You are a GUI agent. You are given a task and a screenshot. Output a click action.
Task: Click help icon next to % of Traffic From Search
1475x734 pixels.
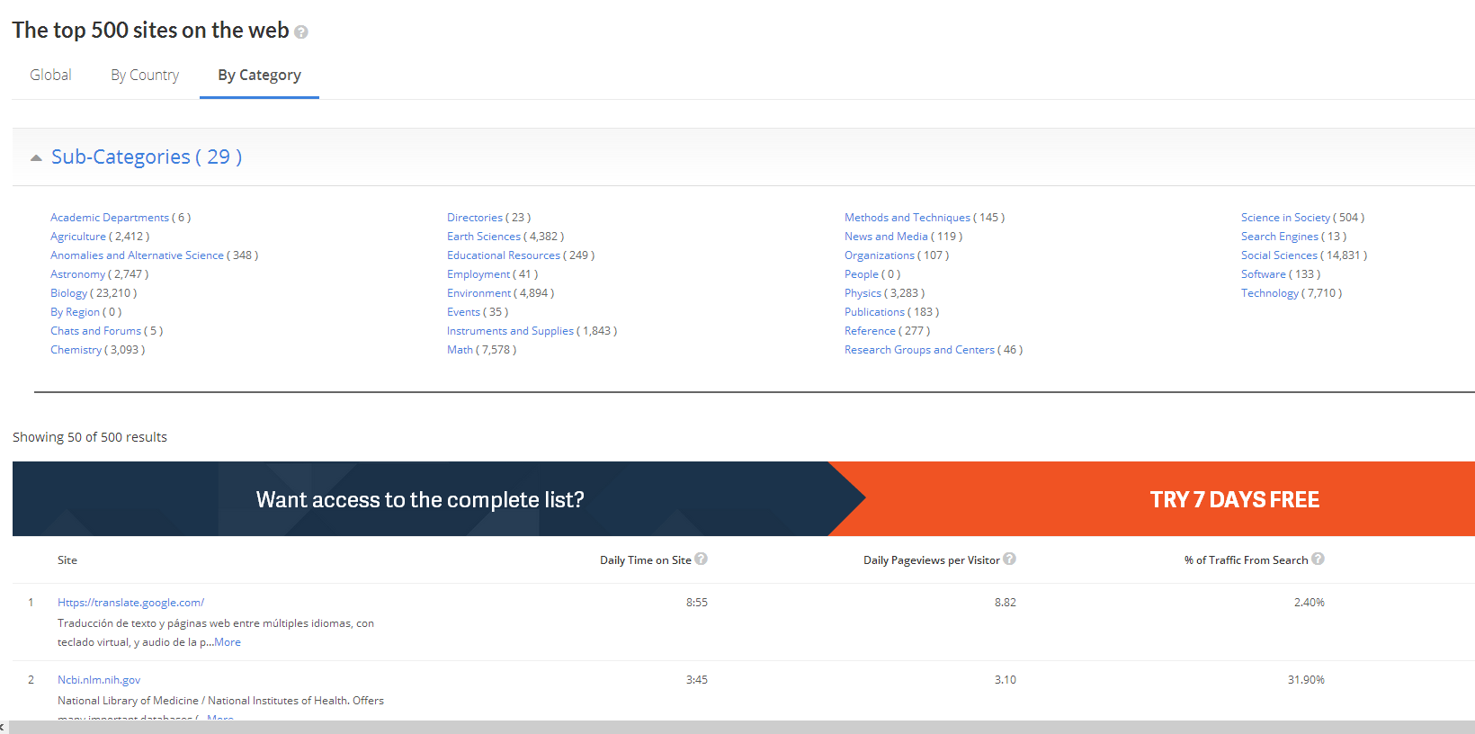1319,559
